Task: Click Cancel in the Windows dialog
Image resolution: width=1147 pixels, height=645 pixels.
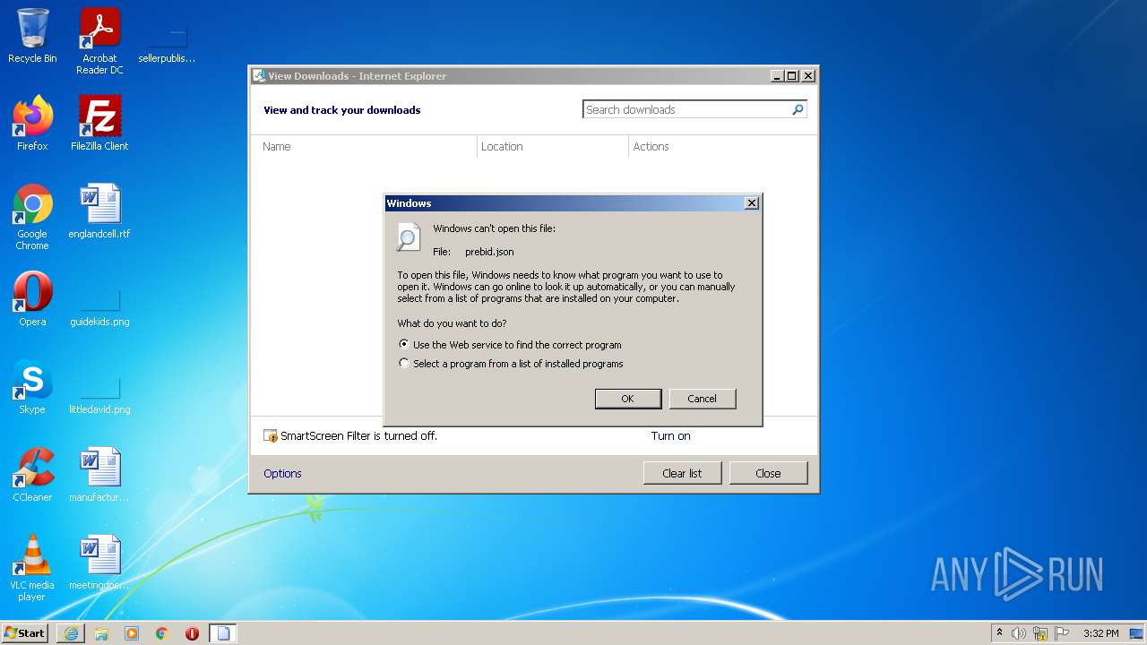Action: pos(703,399)
